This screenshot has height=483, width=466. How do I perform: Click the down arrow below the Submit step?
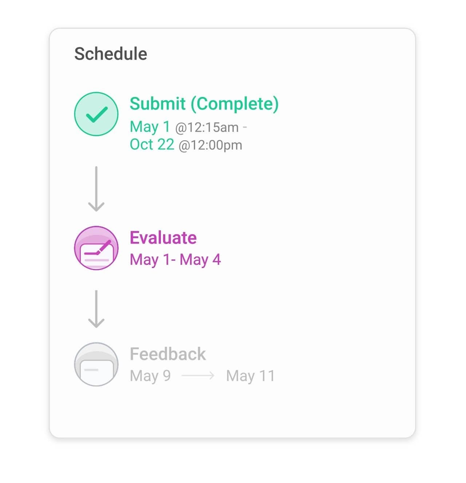coord(96,189)
